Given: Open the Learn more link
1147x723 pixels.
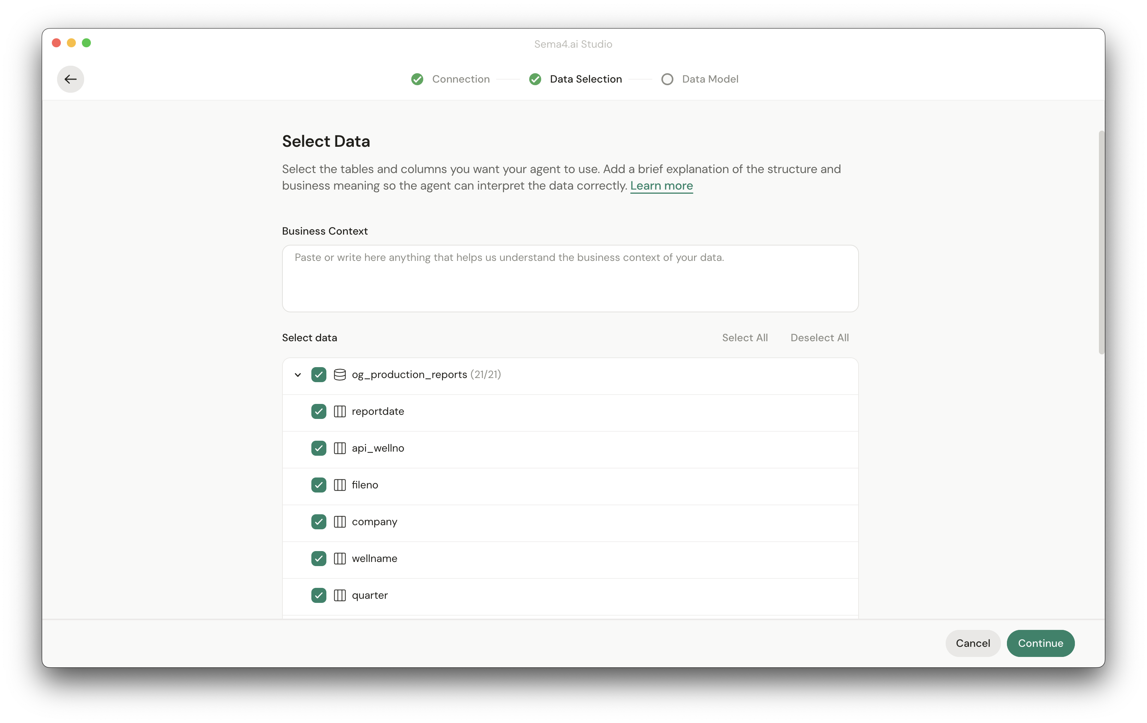Looking at the screenshot, I should pos(661,185).
